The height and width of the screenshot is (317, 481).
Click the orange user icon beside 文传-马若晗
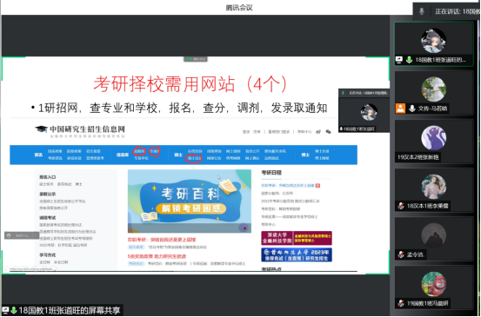(x=400, y=109)
